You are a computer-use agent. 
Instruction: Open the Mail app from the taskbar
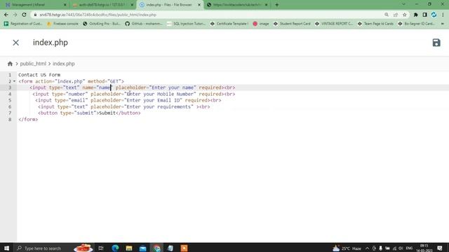[x=142, y=248]
